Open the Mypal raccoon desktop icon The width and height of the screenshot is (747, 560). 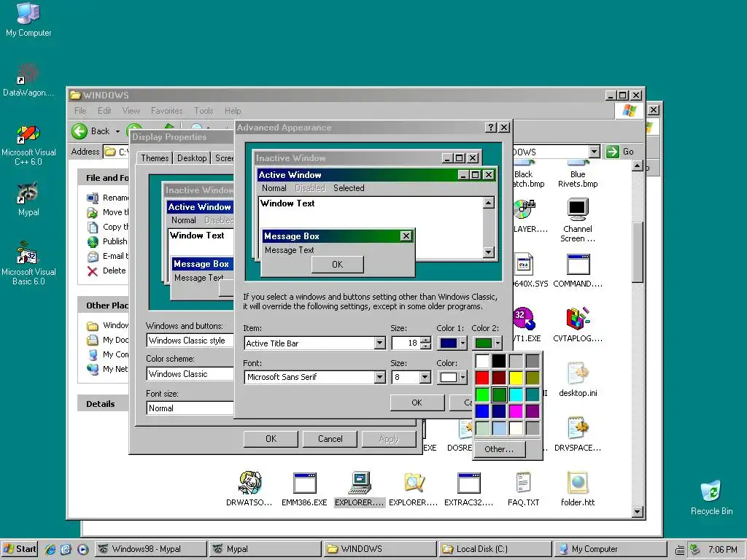tap(28, 199)
